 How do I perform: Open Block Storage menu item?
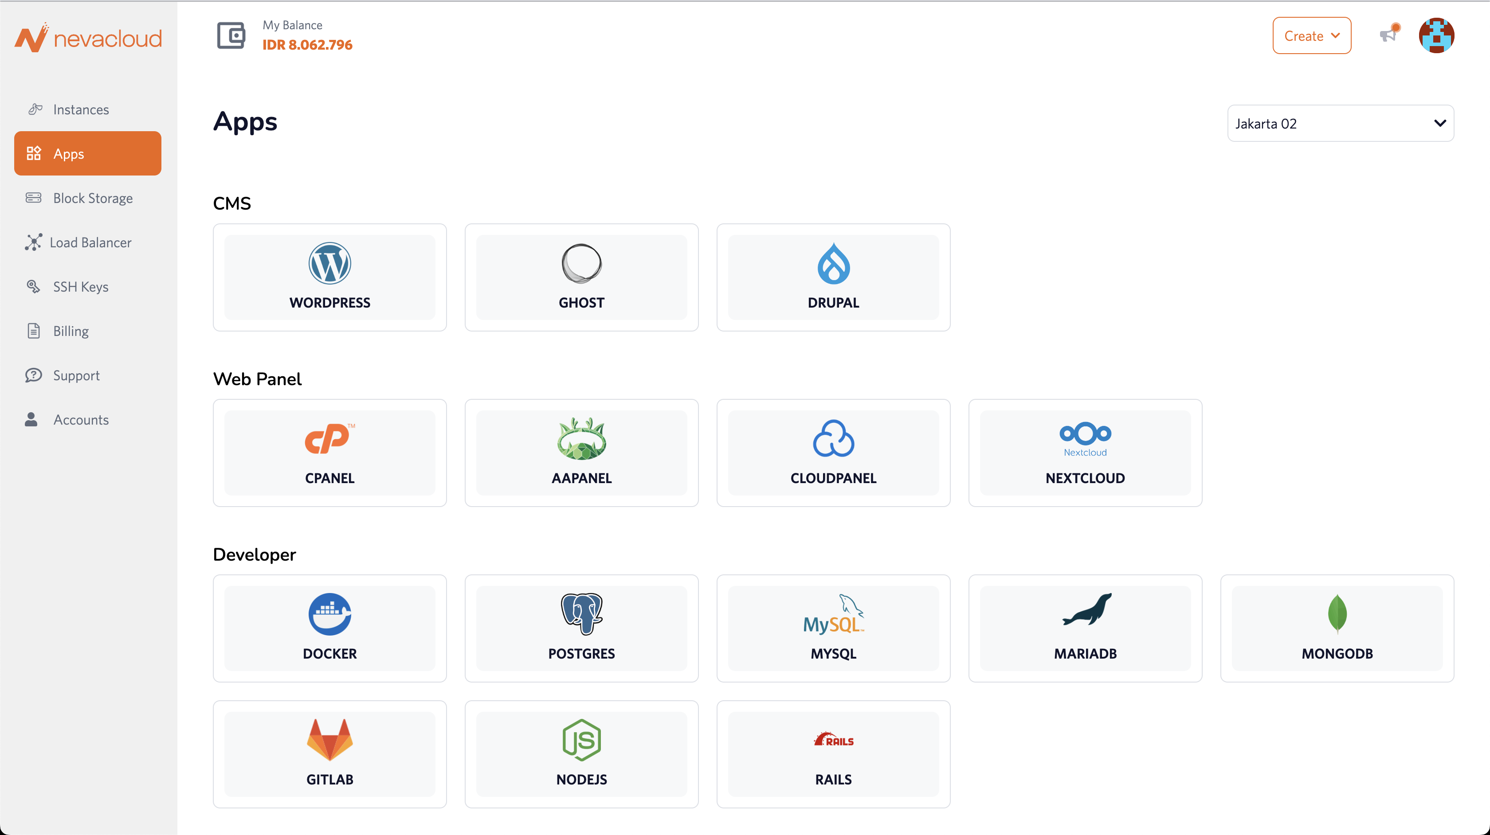88,198
